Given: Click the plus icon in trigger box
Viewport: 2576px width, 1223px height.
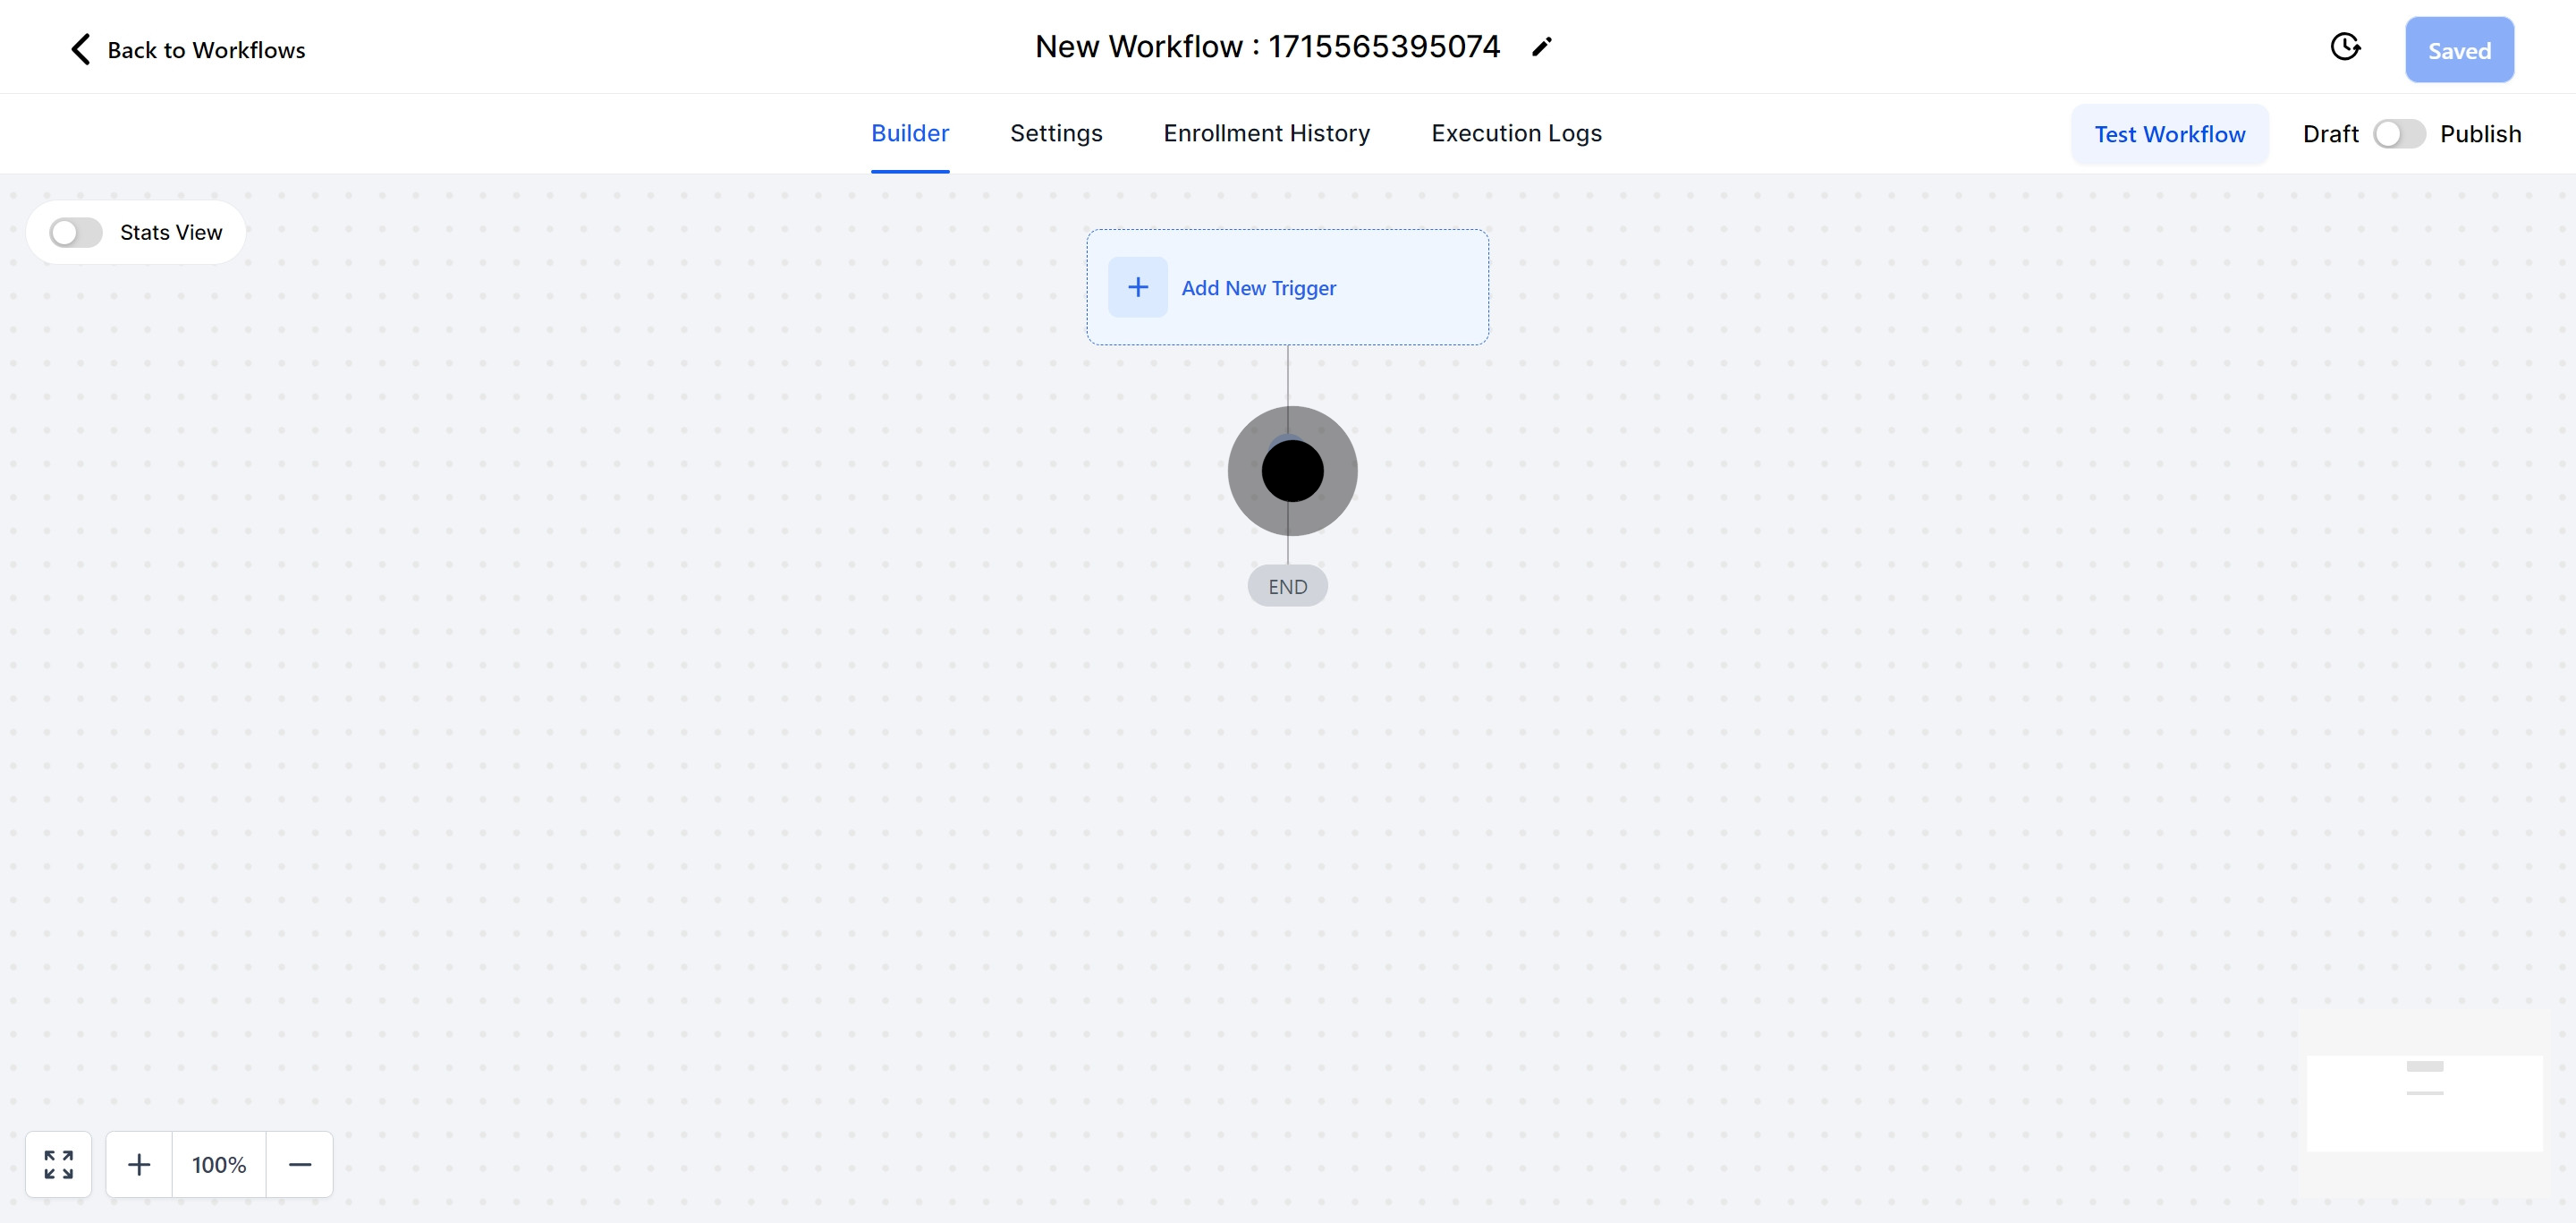Looking at the screenshot, I should click(1137, 288).
